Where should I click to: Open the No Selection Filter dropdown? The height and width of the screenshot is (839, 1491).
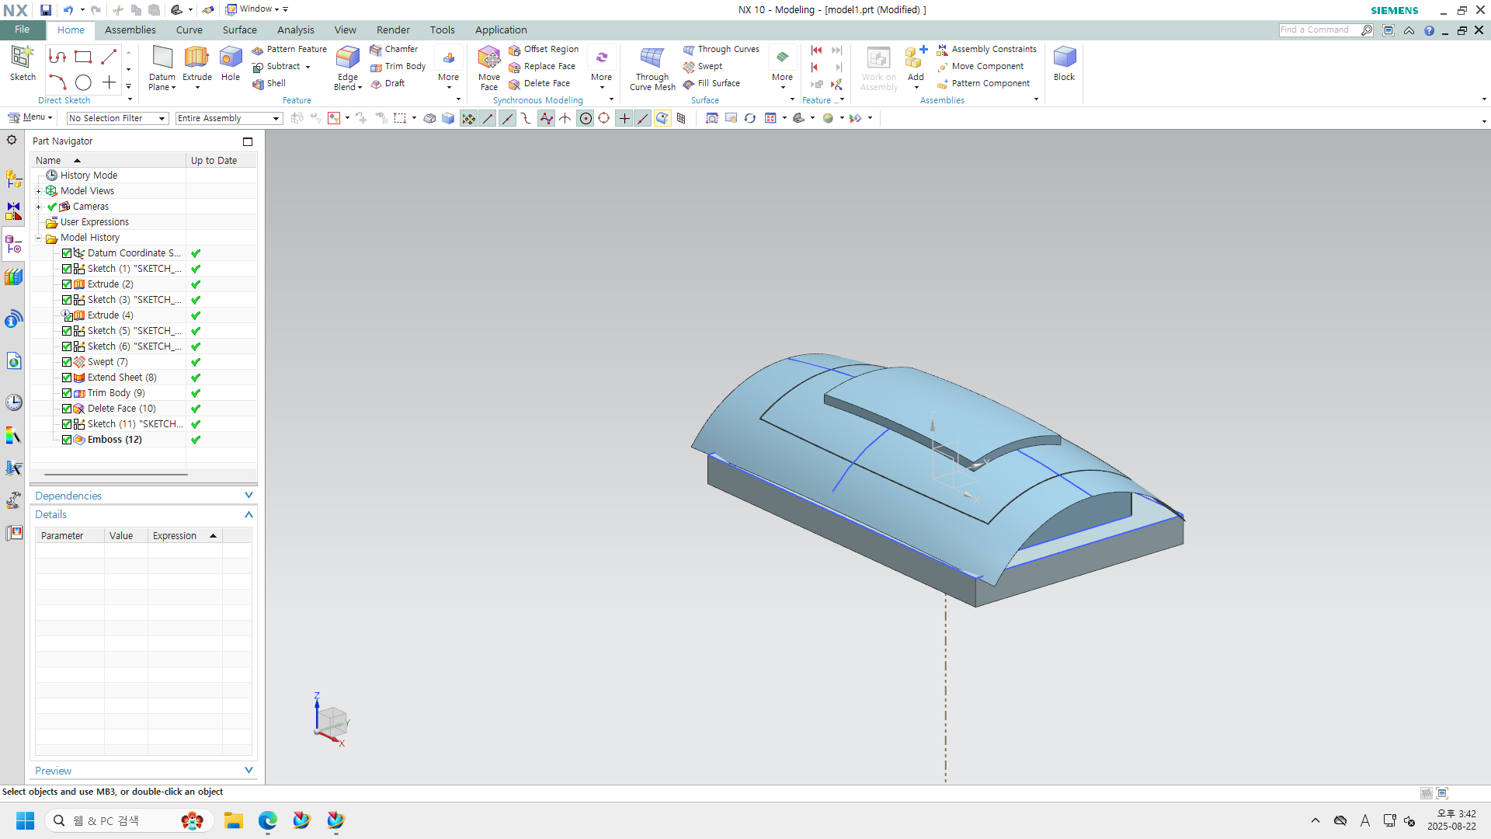click(x=117, y=118)
